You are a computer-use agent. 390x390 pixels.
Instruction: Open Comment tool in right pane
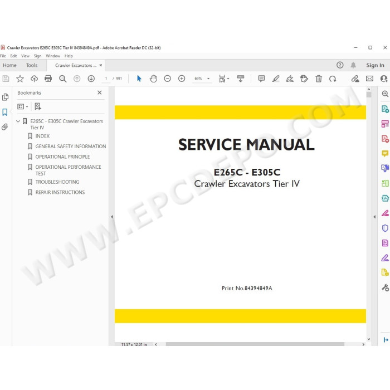(385, 153)
